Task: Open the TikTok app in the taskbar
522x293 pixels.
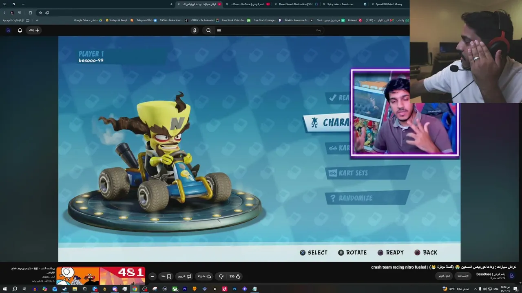Action: click(225, 289)
